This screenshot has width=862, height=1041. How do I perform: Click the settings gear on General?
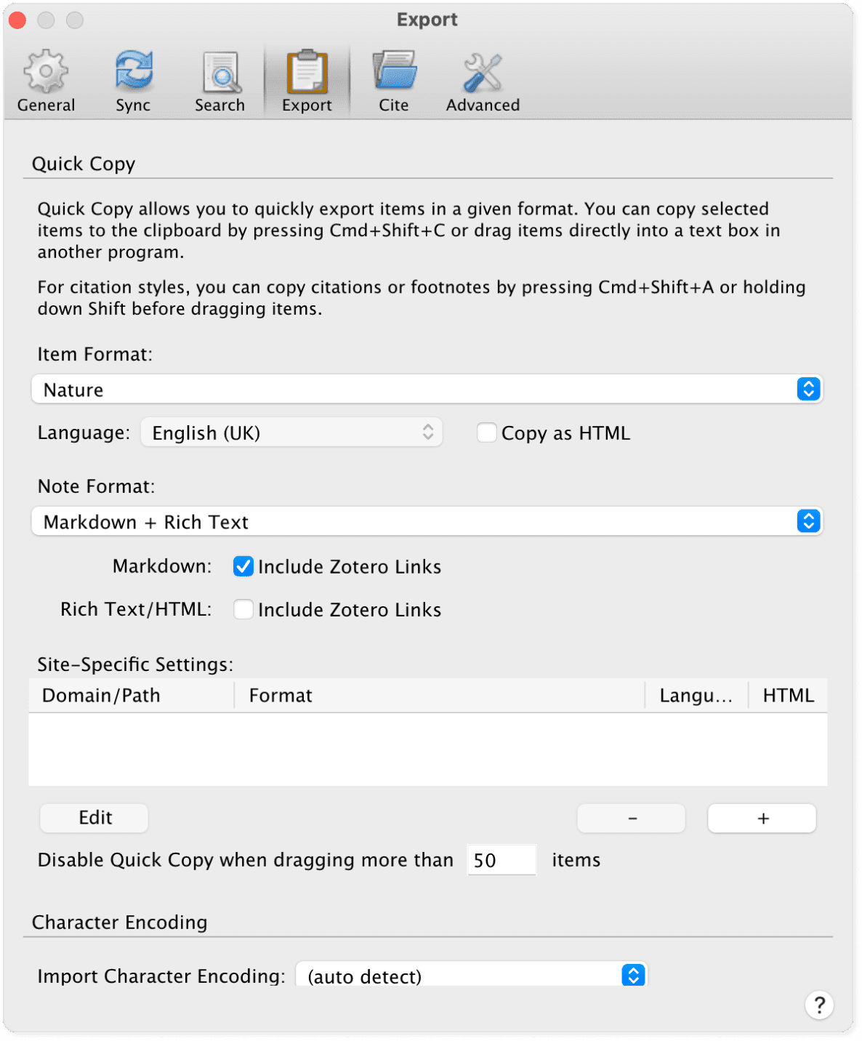coord(46,69)
